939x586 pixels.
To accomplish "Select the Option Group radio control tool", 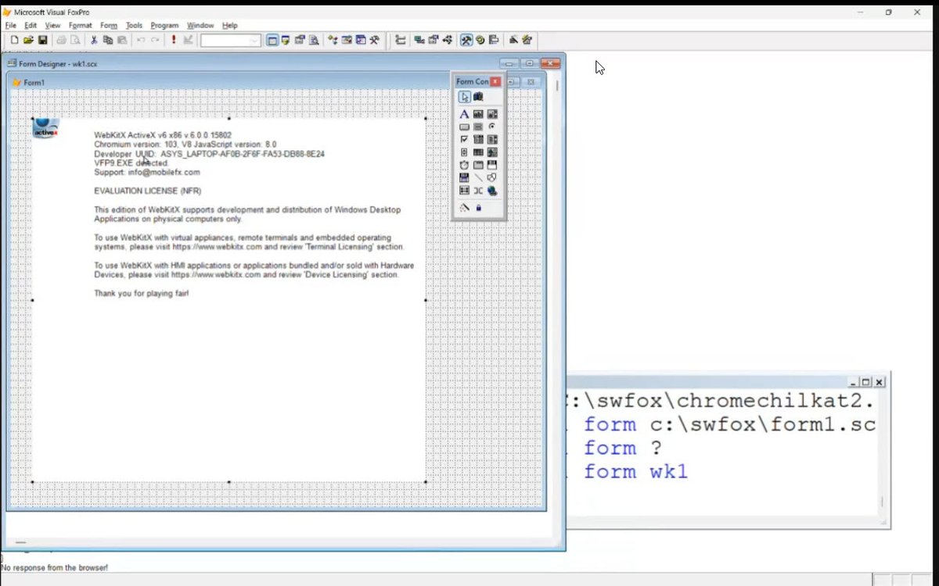I will pyautogui.click(x=492, y=127).
